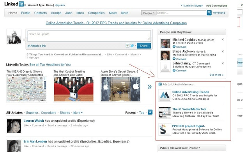Expand the More updates filter dropdown

[78, 113]
